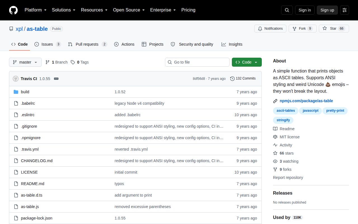The image size is (358, 224).
Task: Click the star icon next to 66 stars
Action: 275,153
